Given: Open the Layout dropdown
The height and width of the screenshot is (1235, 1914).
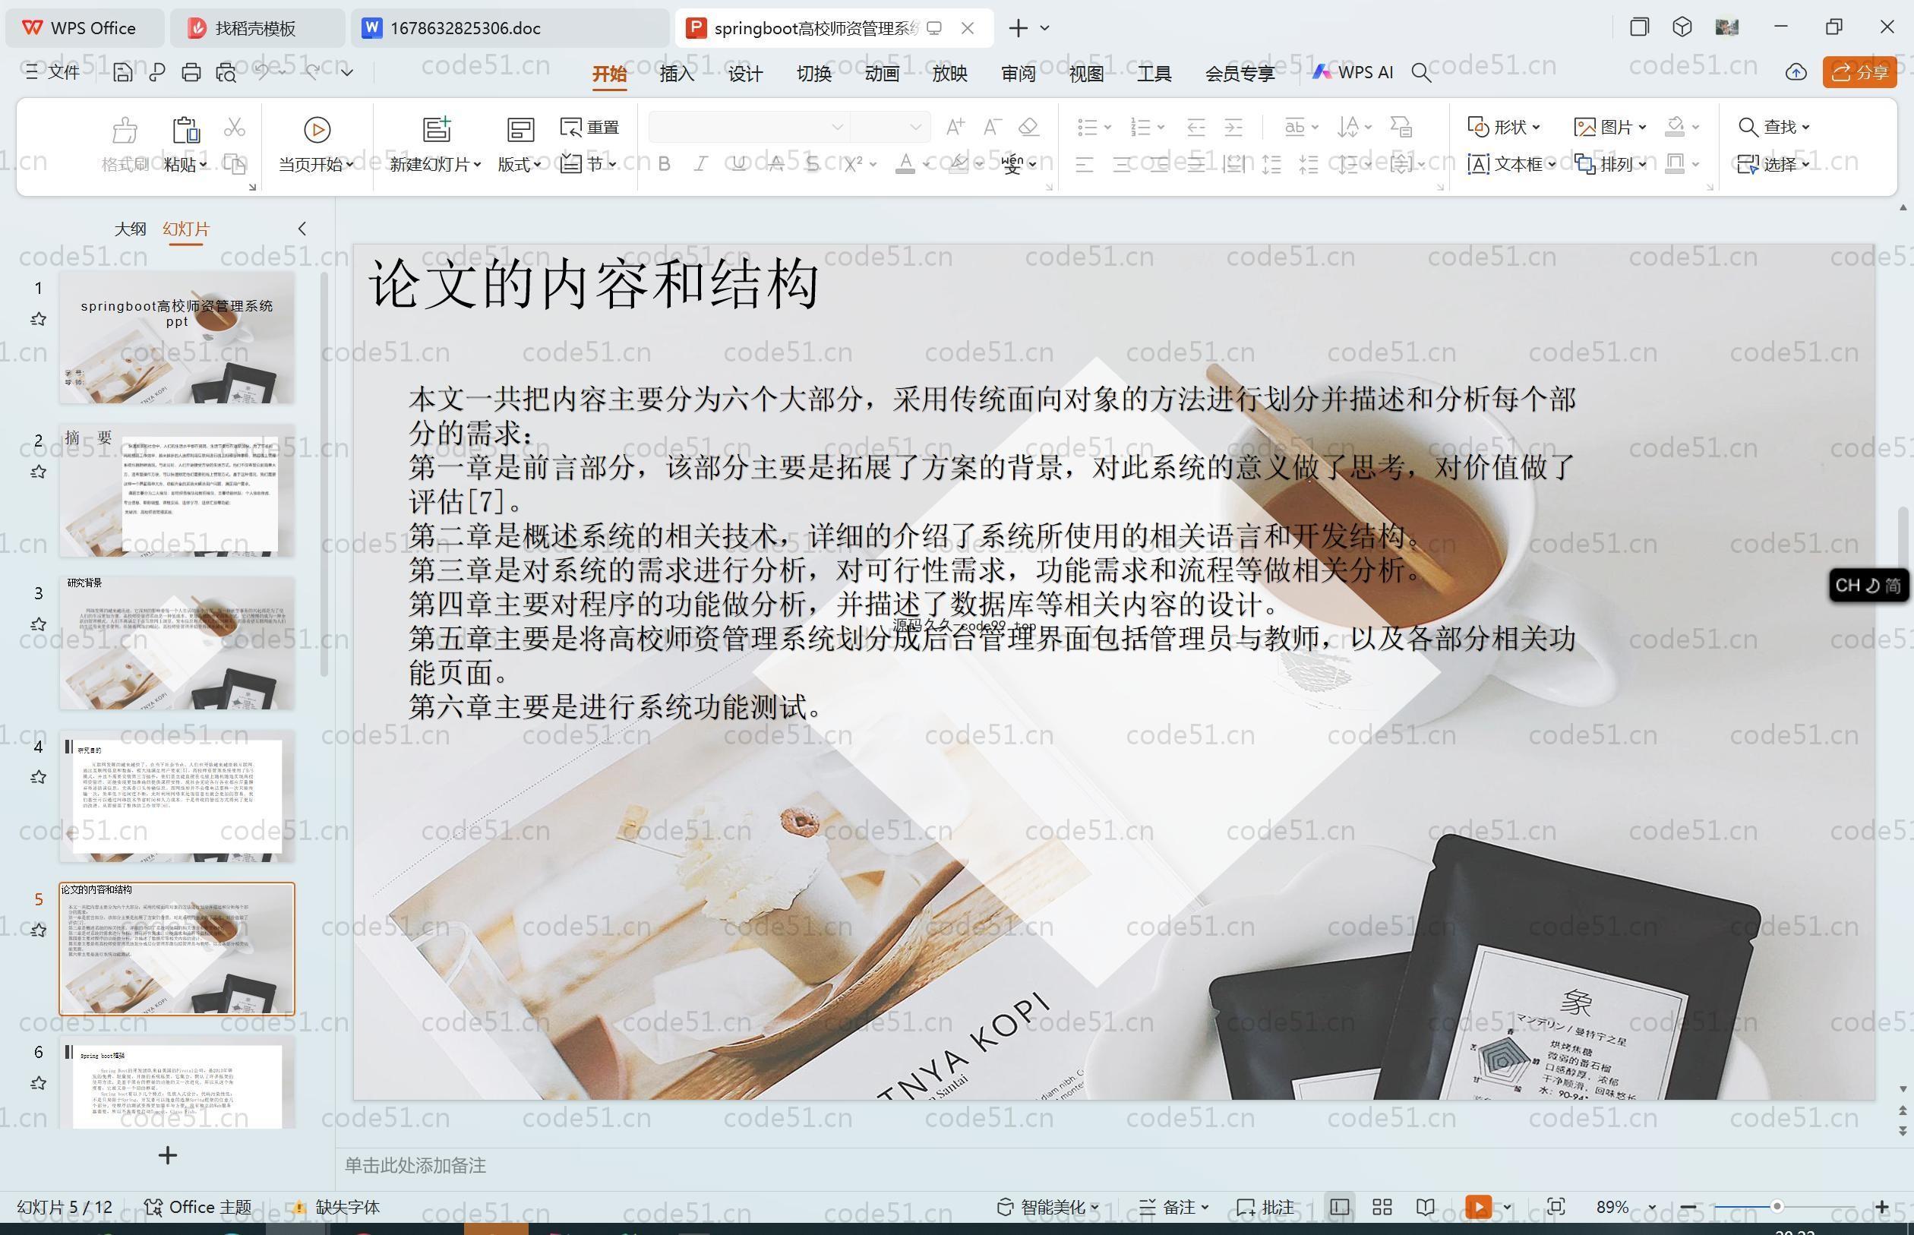Looking at the screenshot, I should pos(519,164).
